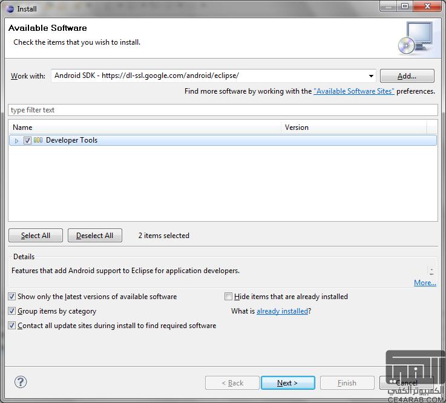Expand the Developer Tools tree node
Image resolution: width=446 pixels, height=403 pixels.
(x=16, y=141)
